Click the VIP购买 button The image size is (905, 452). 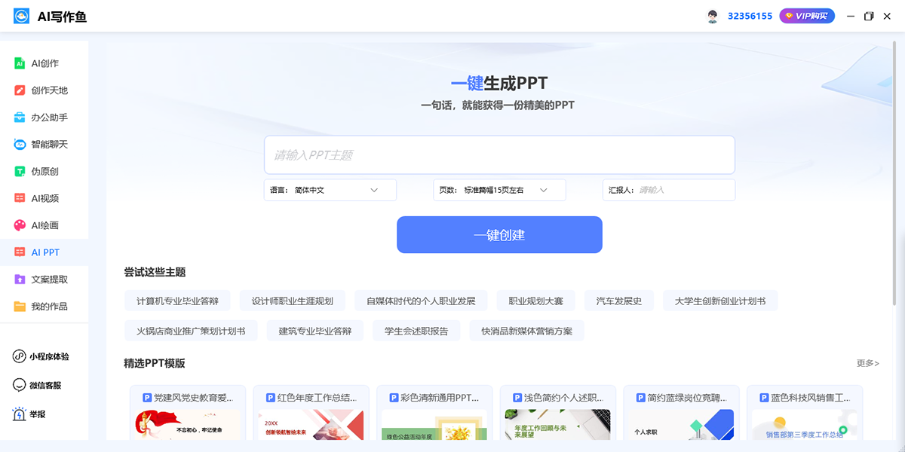click(x=807, y=16)
